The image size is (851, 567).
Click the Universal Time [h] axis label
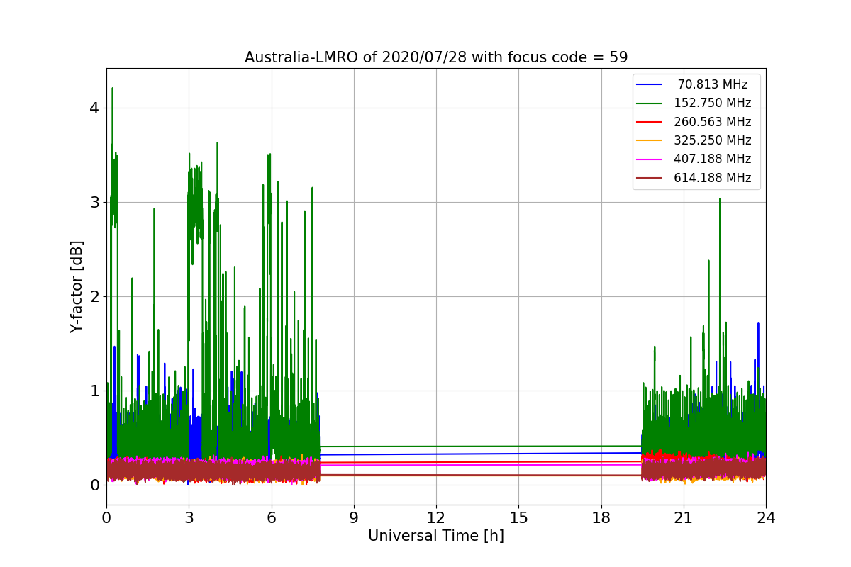pyautogui.click(x=436, y=537)
